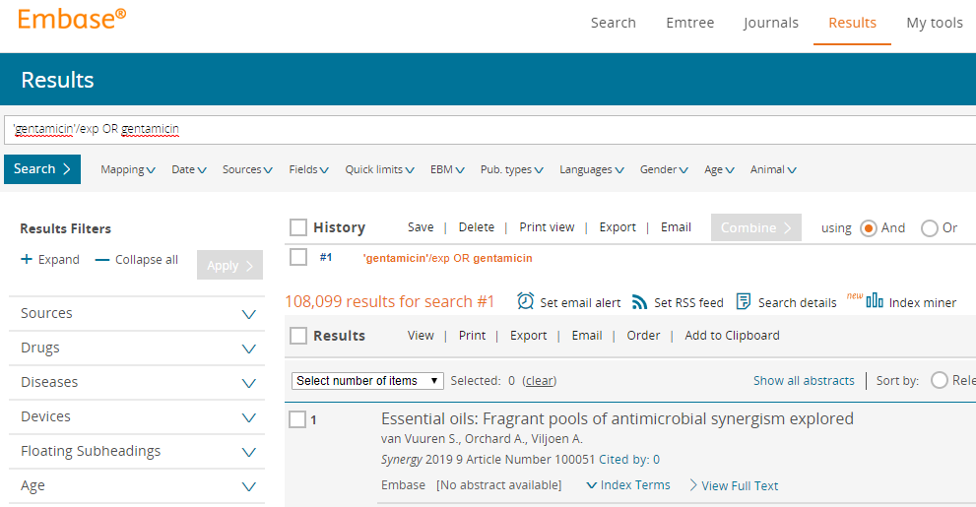The height and width of the screenshot is (507, 976).
Task: Click the Set RSS feed icon
Action: [x=640, y=302]
